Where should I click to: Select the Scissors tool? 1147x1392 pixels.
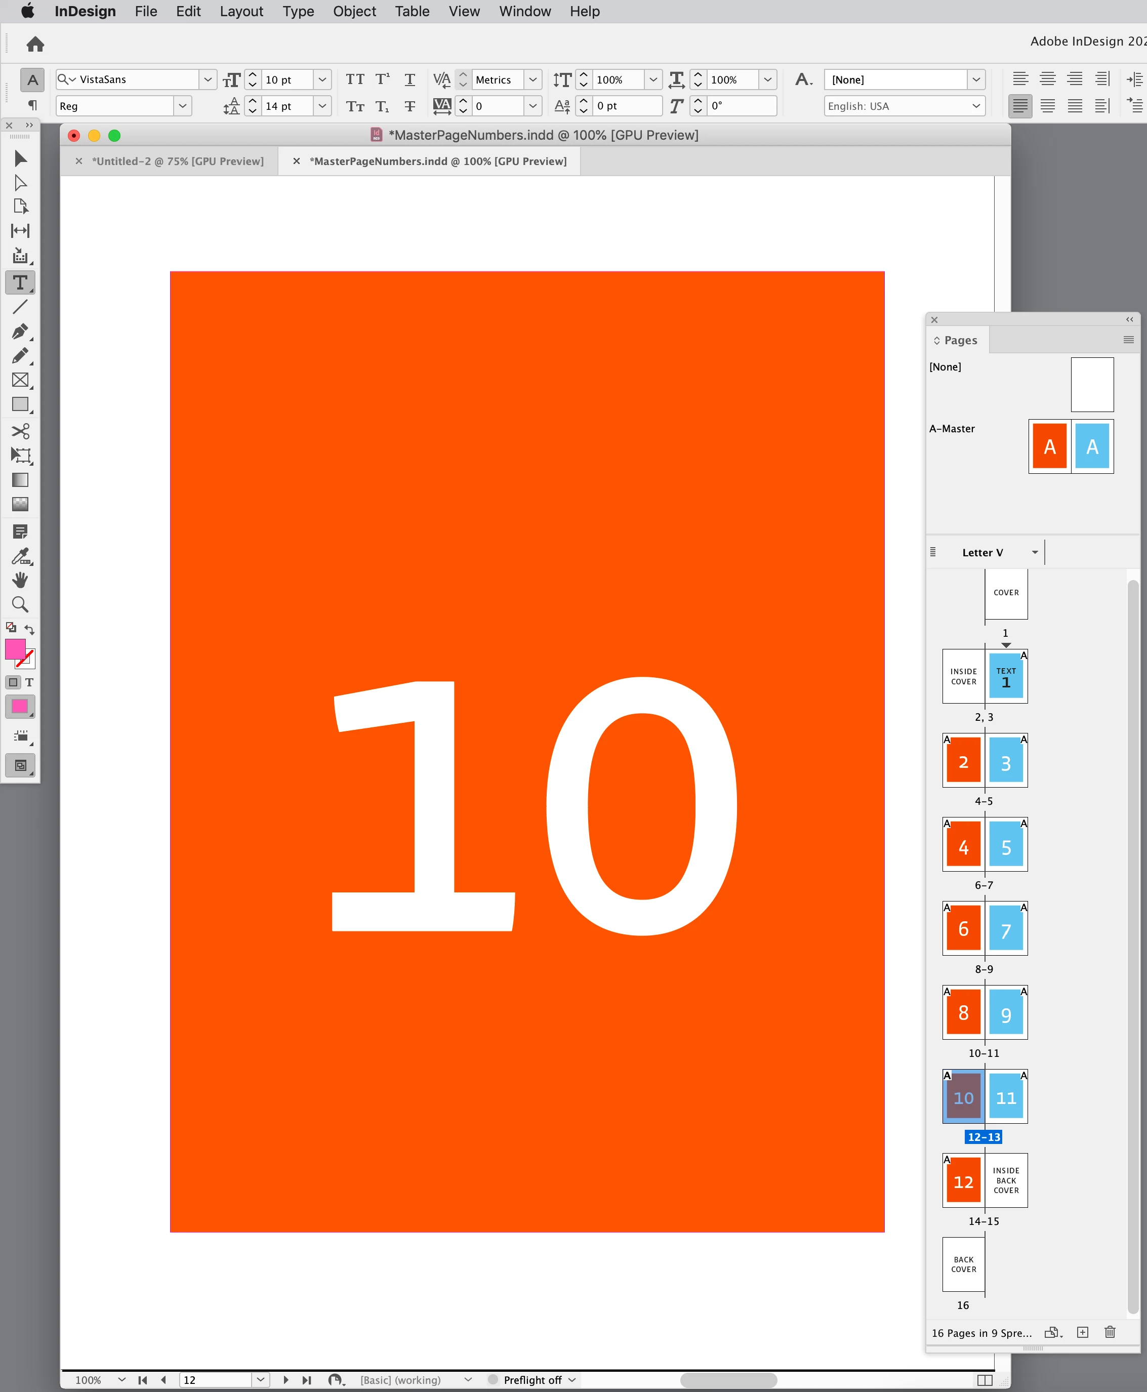(x=20, y=431)
